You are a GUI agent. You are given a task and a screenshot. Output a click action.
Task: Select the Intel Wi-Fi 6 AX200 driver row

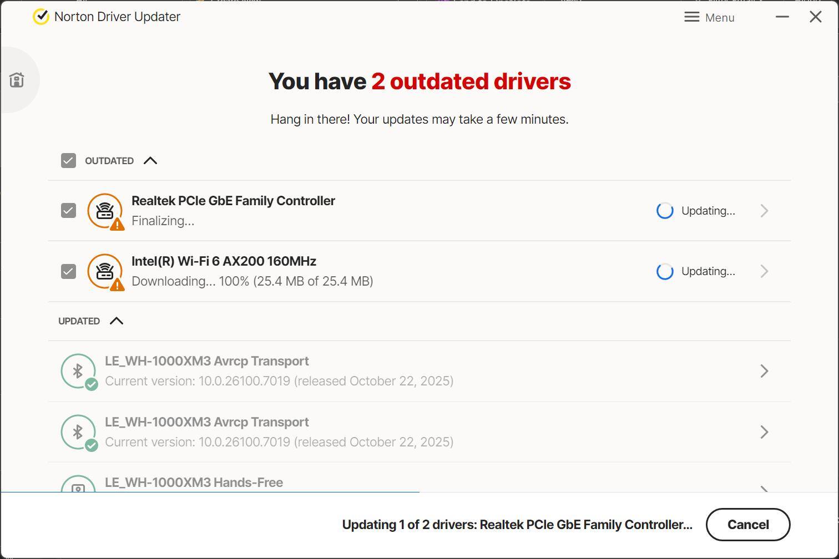click(x=444, y=271)
